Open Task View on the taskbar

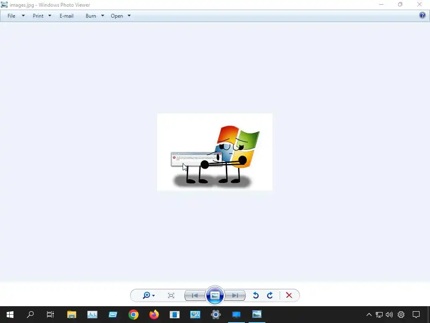pyautogui.click(x=50, y=315)
